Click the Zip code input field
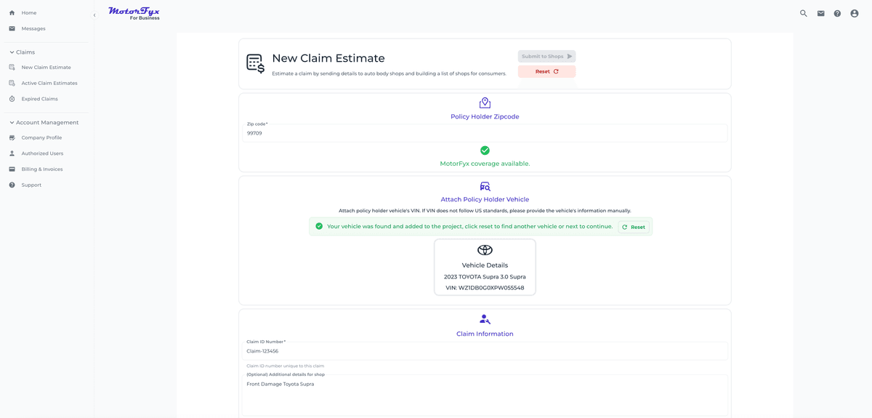The width and height of the screenshot is (872, 418). [485, 134]
